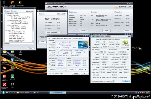Image resolution: width=151 pixels, height=99 pixels.
Task: Open the Graphics tab in CPU-Z
Action: (75, 39)
